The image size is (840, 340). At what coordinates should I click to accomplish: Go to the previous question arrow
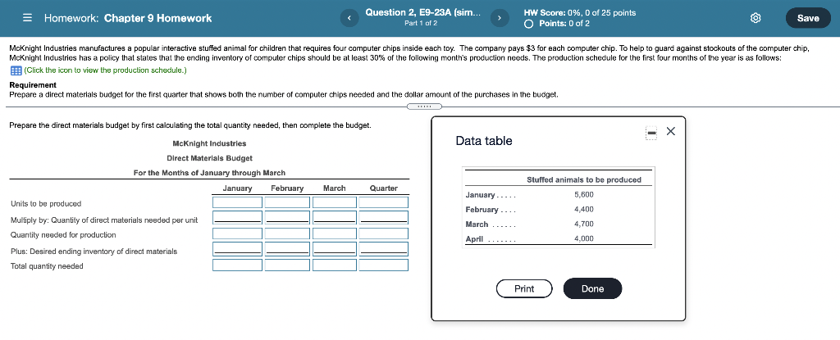pyautogui.click(x=349, y=18)
